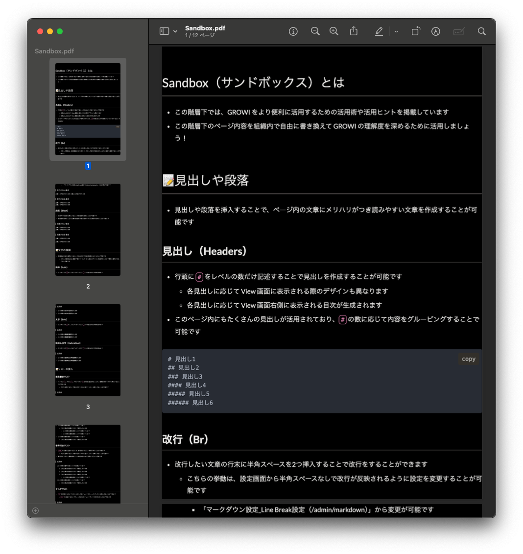The height and width of the screenshot is (554, 523).
Task: Open the document search field
Action: tap(481, 31)
